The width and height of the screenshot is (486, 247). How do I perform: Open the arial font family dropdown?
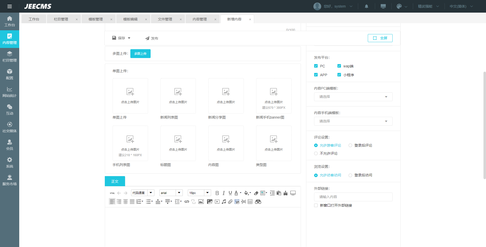(171, 193)
